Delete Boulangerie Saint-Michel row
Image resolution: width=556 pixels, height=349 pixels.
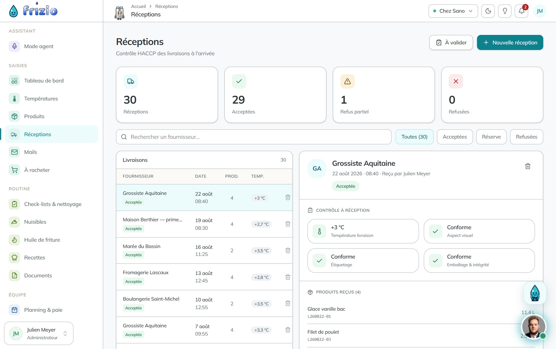(288, 303)
